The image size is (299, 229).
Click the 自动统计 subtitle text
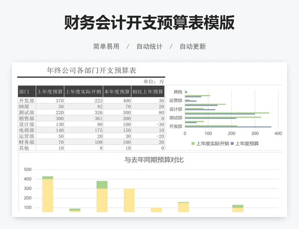pyautogui.click(x=149, y=46)
